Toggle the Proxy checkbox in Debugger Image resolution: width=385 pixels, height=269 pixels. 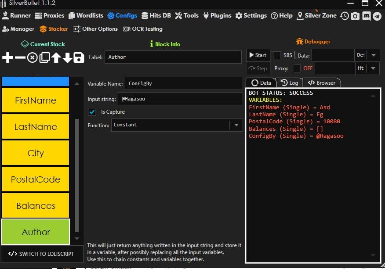pos(297,68)
